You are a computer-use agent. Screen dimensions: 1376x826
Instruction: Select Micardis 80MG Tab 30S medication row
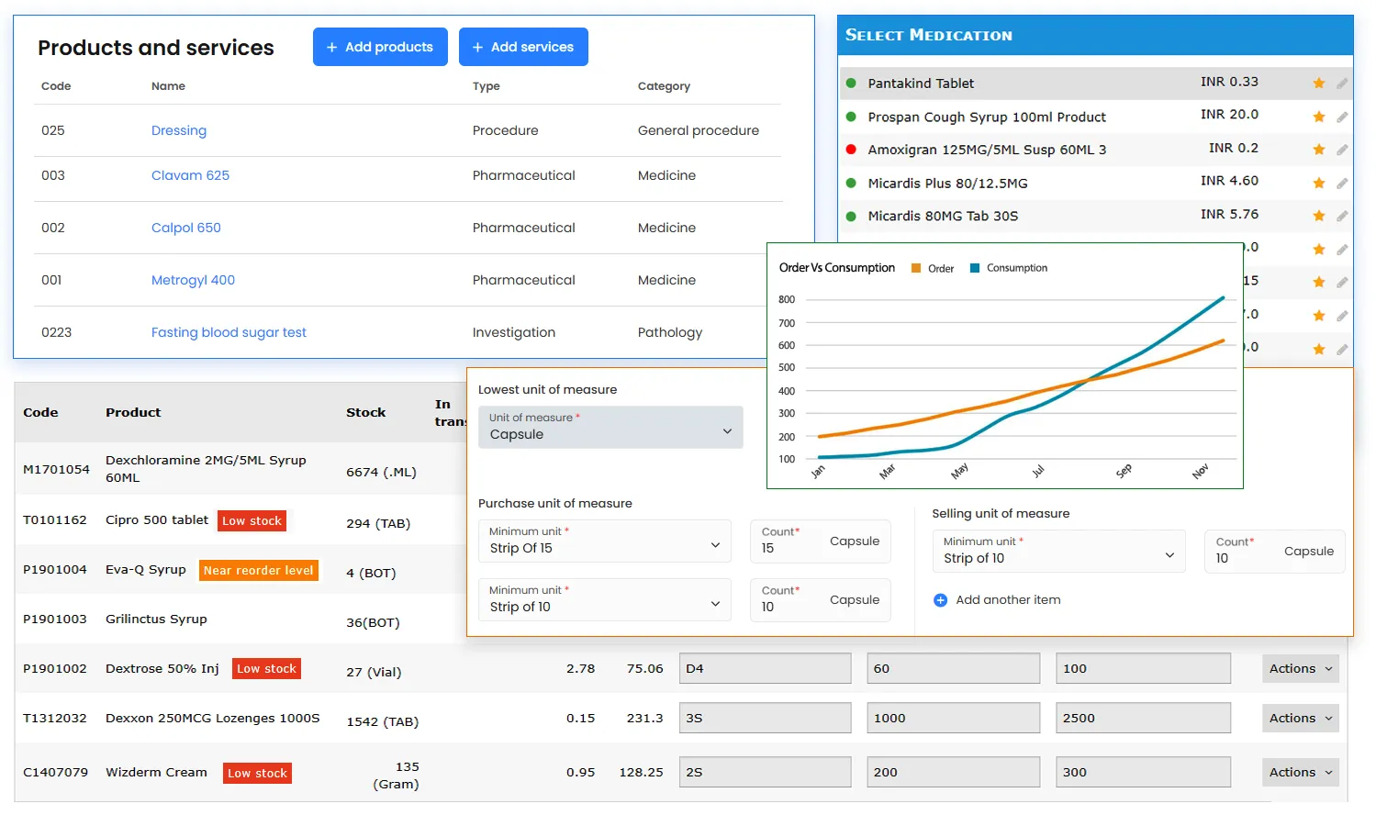943,217
